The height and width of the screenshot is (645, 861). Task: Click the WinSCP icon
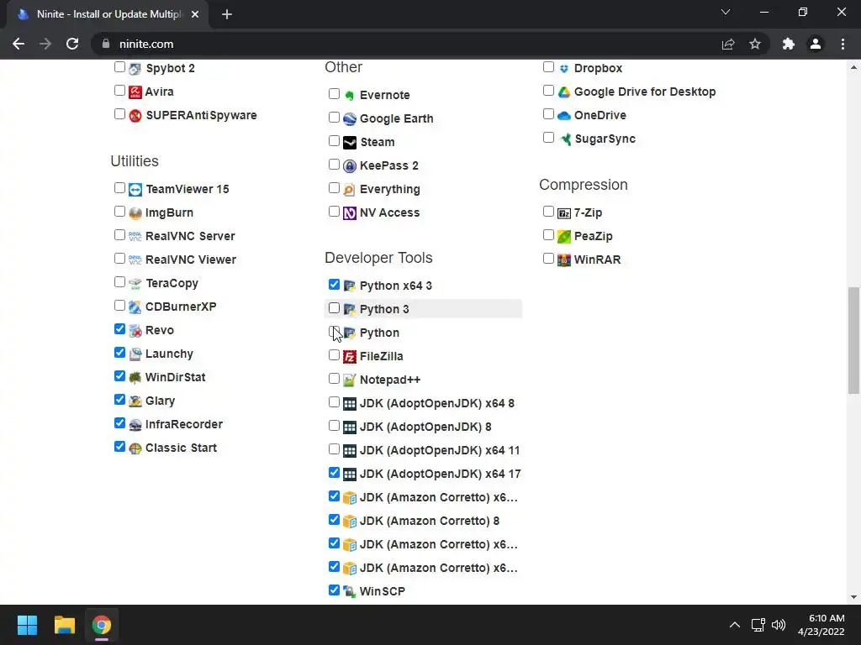pos(349,592)
